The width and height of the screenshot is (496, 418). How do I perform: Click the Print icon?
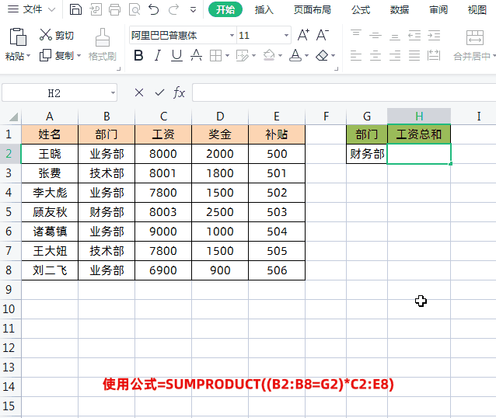pos(114,10)
